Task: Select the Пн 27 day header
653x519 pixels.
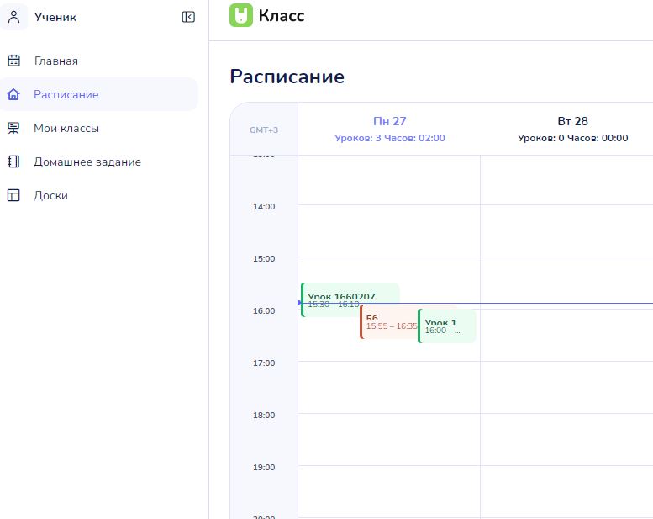Action: (x=389, y=129)
